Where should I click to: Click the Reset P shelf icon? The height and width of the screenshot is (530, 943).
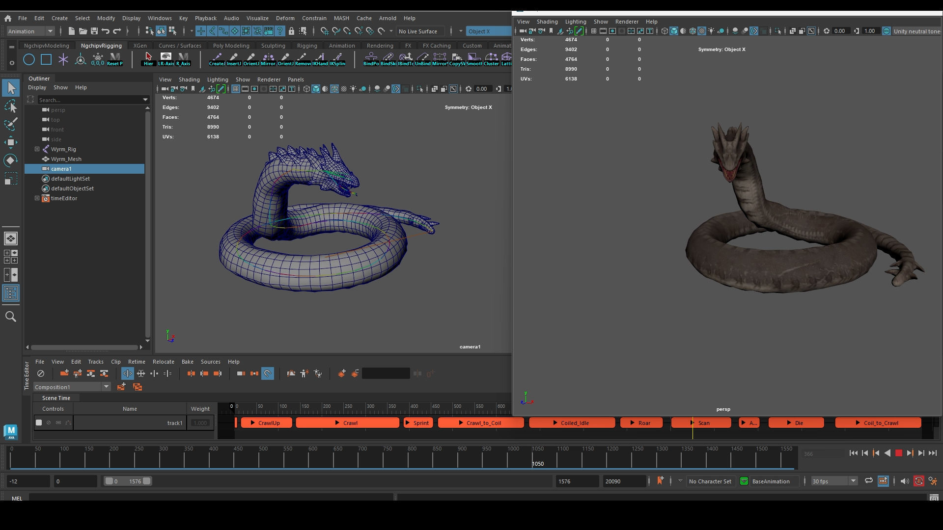click(115, 59)
